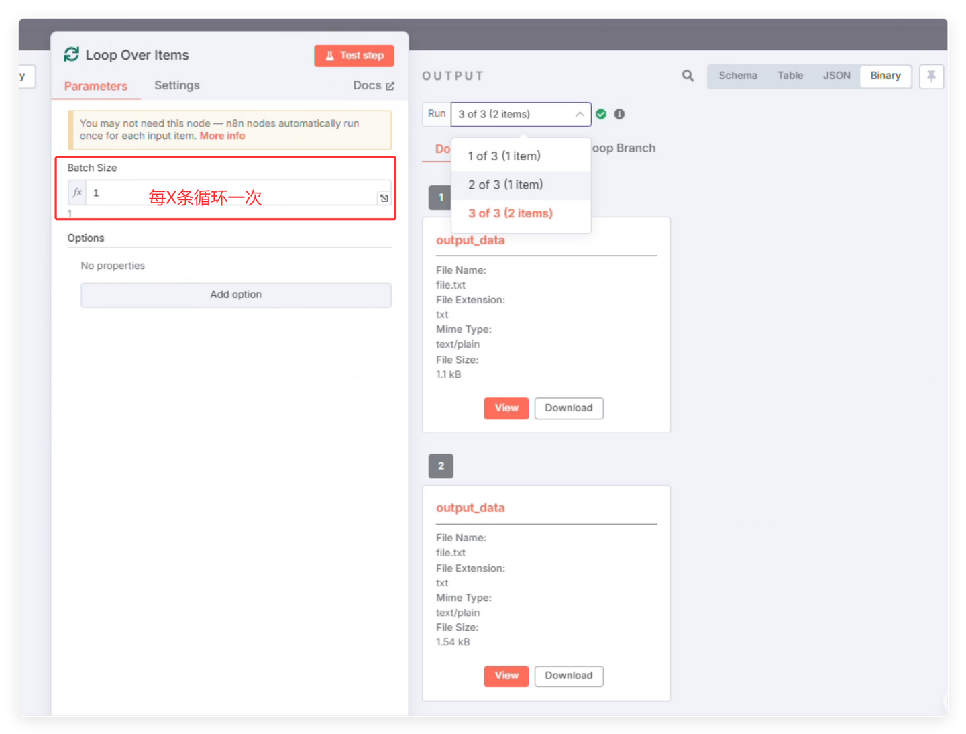Click output_data heading of second item

(470, 508)
